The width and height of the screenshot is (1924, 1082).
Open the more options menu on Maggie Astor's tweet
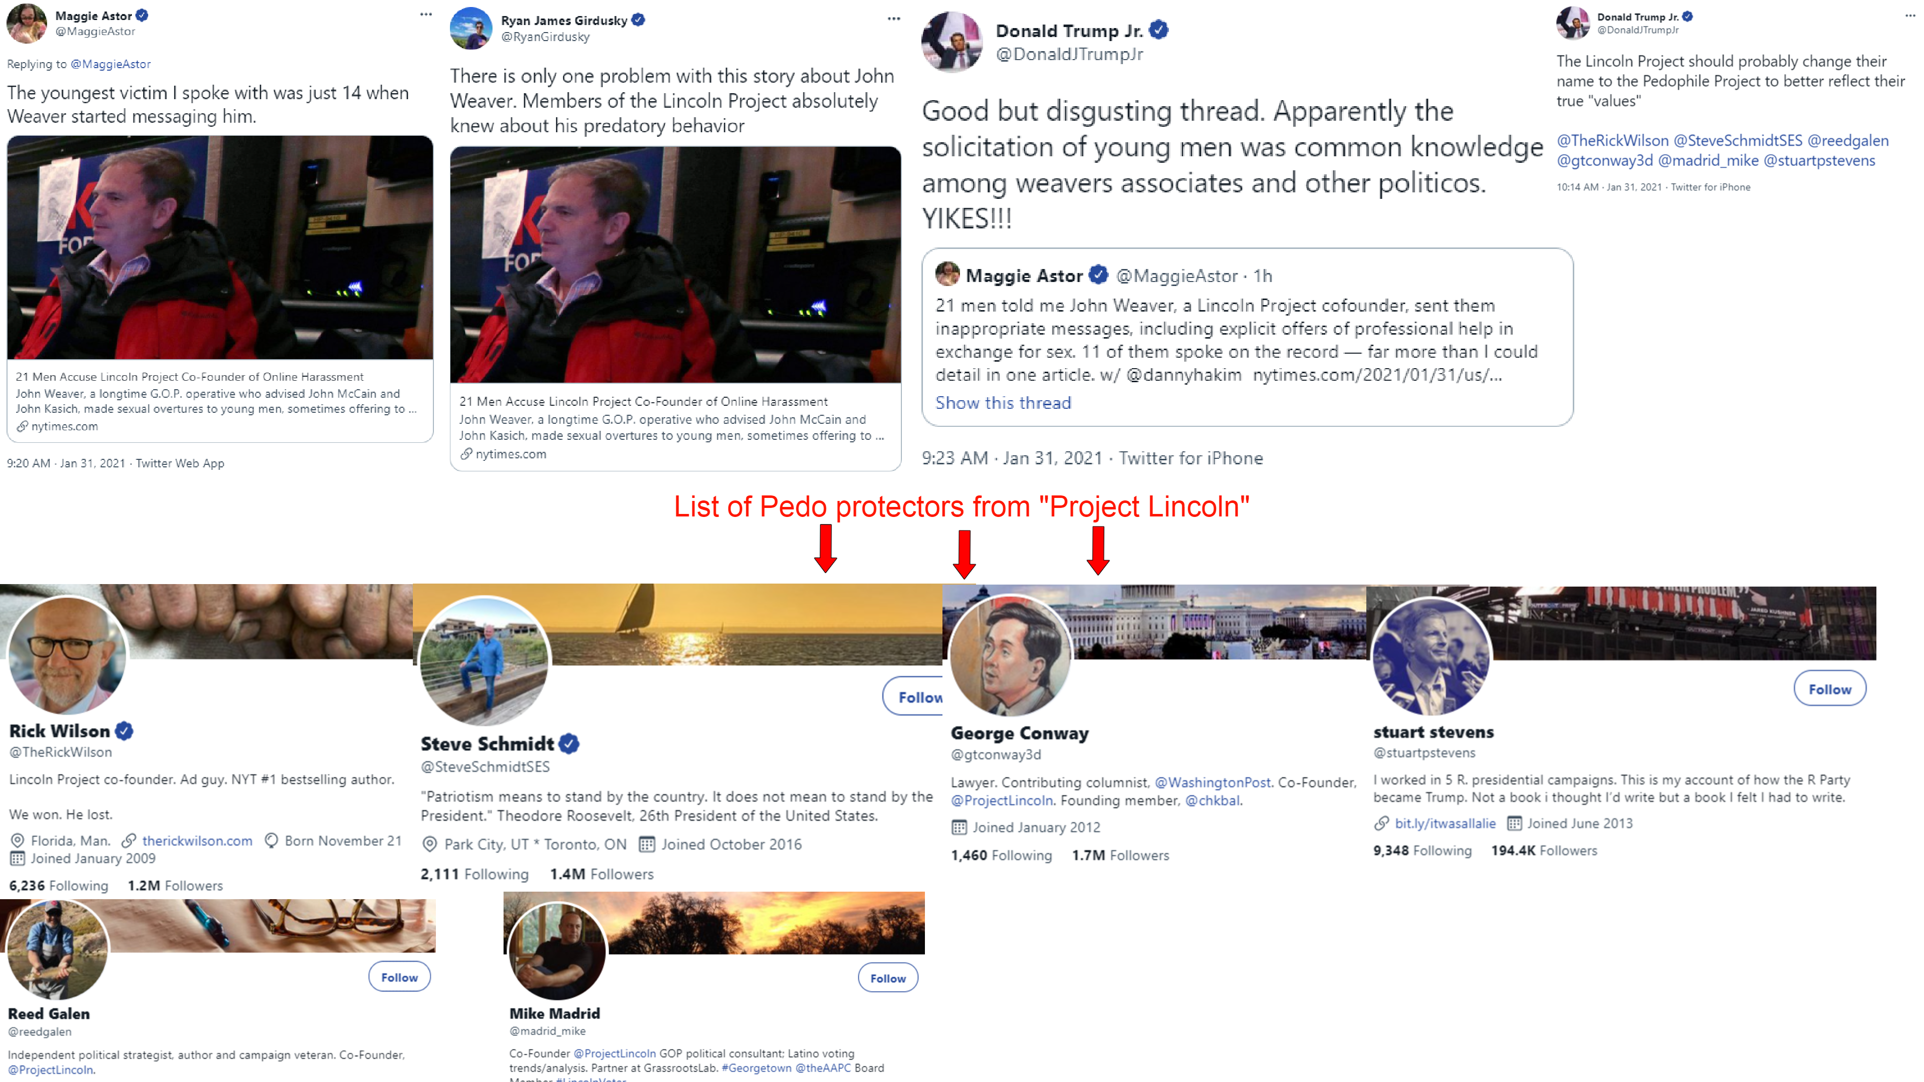tap(426, 14)
